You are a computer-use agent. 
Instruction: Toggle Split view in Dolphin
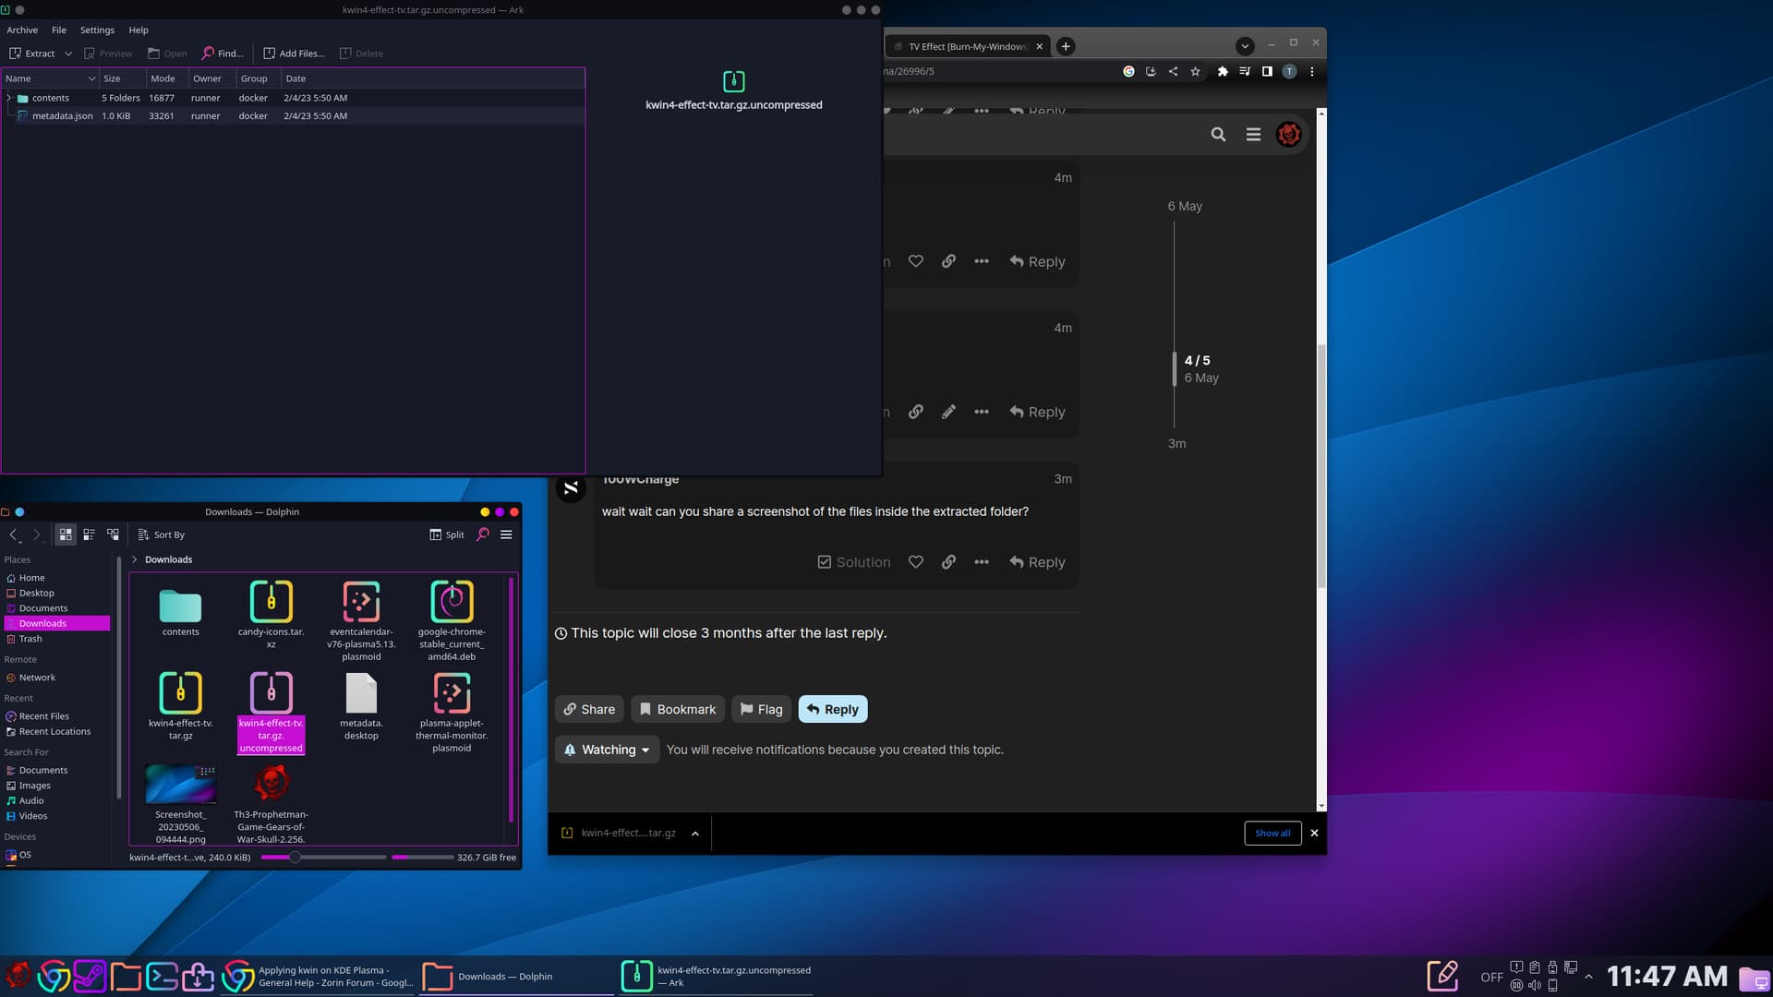point(447,535)
